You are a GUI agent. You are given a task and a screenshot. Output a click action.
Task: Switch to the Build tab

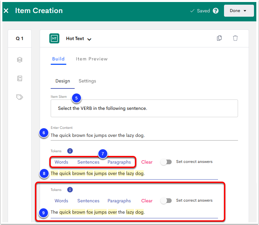coord(58,59)
